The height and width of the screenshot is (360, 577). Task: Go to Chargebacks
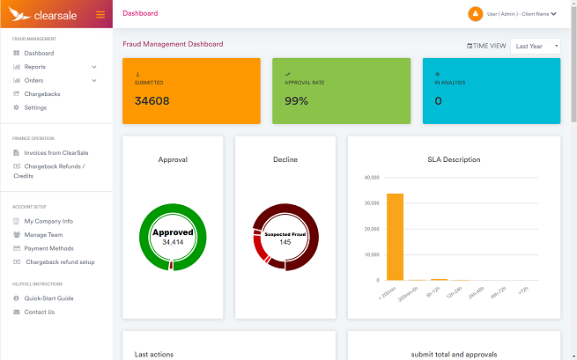coord(42,94)
